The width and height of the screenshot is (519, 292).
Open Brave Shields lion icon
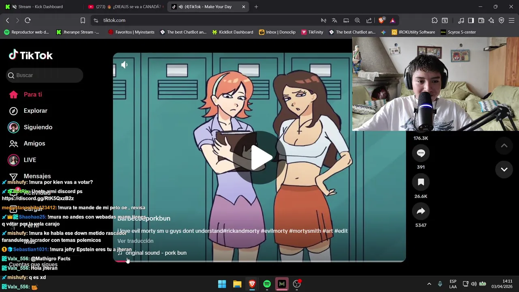pyautogui.click(x=381, y=20)
